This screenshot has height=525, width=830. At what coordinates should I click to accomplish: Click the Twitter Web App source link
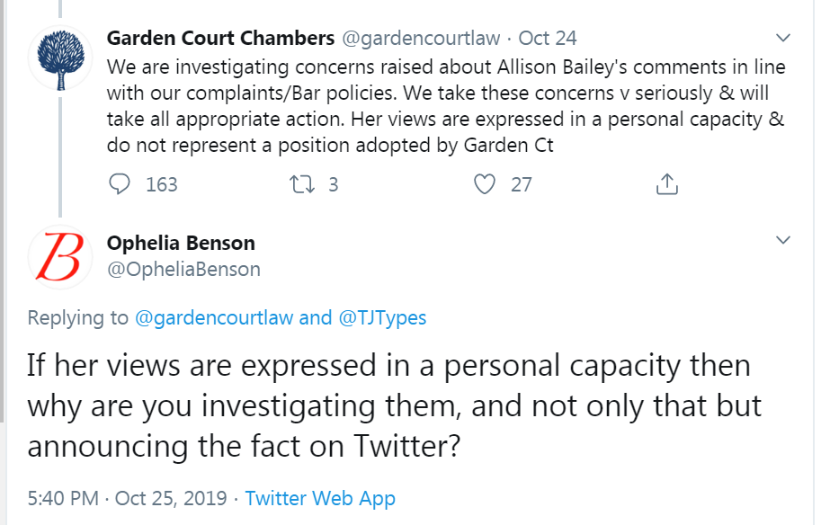(320, 497)
